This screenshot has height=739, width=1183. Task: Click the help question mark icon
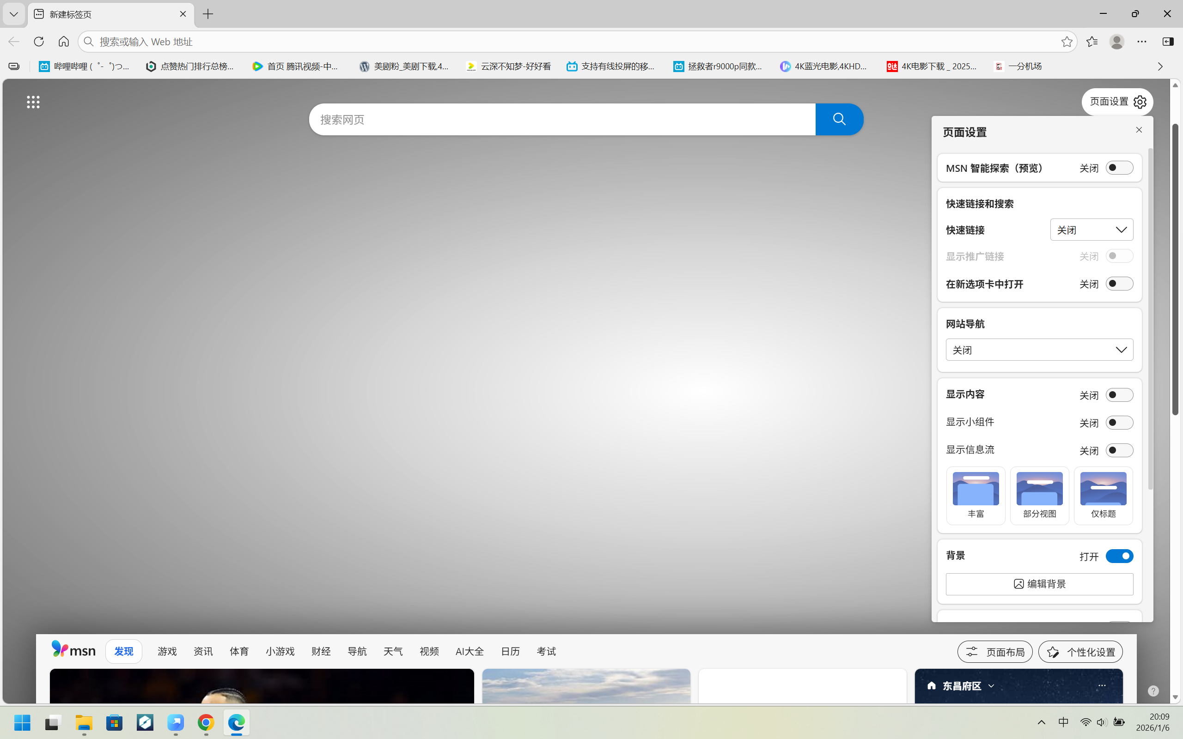(x=1153, y=691)
